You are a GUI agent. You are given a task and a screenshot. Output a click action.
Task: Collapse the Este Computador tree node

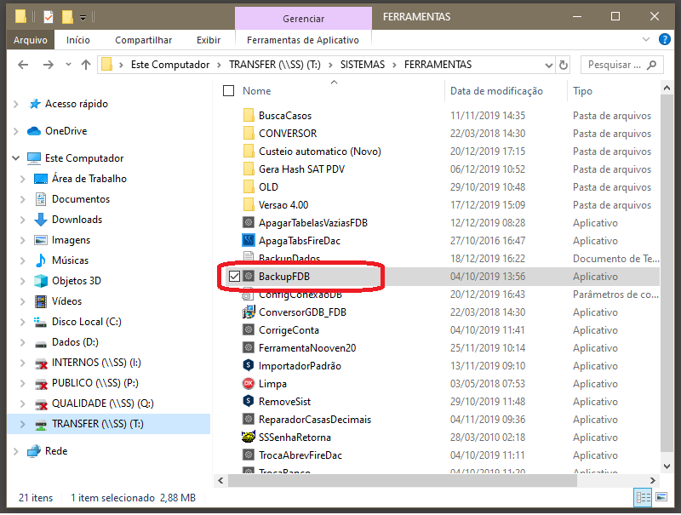pyautogui.click(x=15, y=158)
